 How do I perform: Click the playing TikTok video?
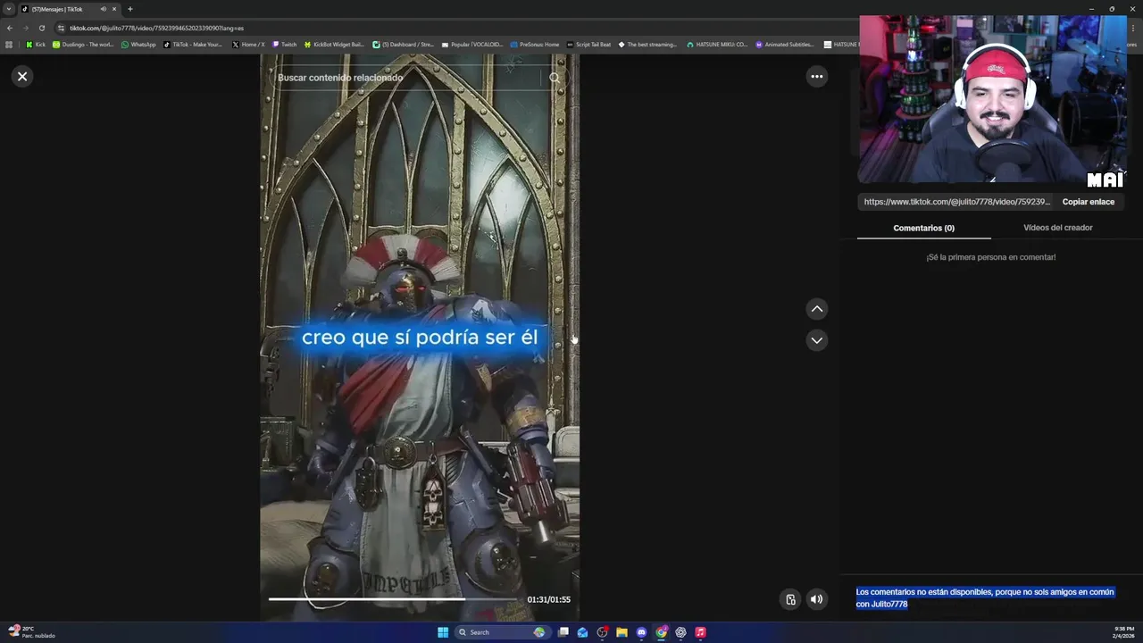(x=420, y=338)
